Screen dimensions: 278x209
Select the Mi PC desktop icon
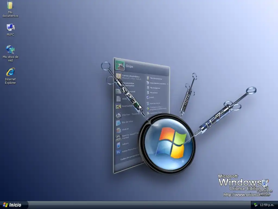tap(10, 30)
